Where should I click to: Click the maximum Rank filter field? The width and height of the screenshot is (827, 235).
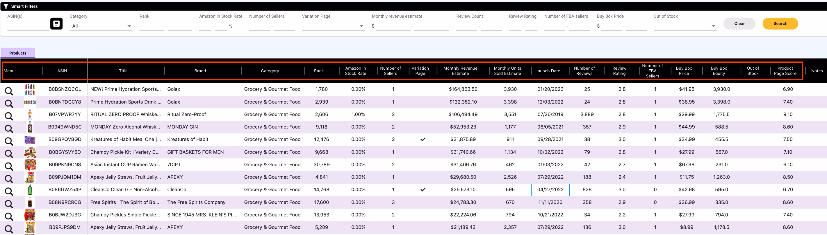tap(180, 26)
